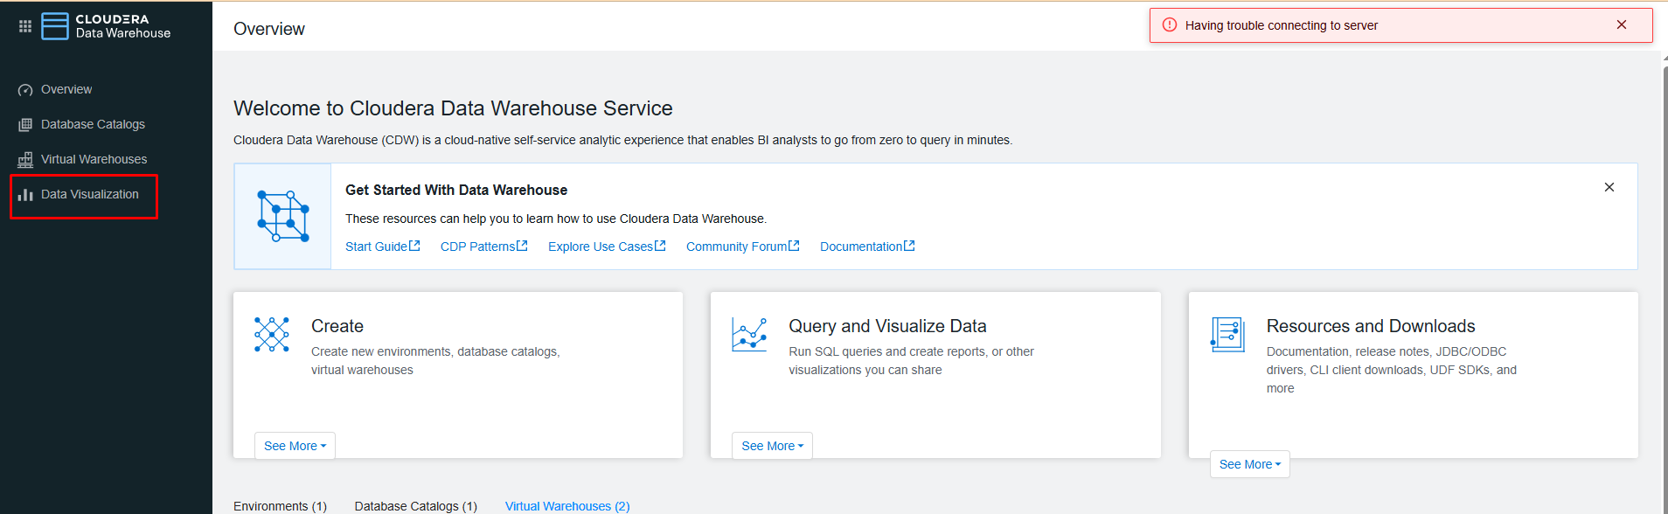Expand See More on the Create card
The height and width of the screenshot is (514, 1668).
click(x=295, y=446)
